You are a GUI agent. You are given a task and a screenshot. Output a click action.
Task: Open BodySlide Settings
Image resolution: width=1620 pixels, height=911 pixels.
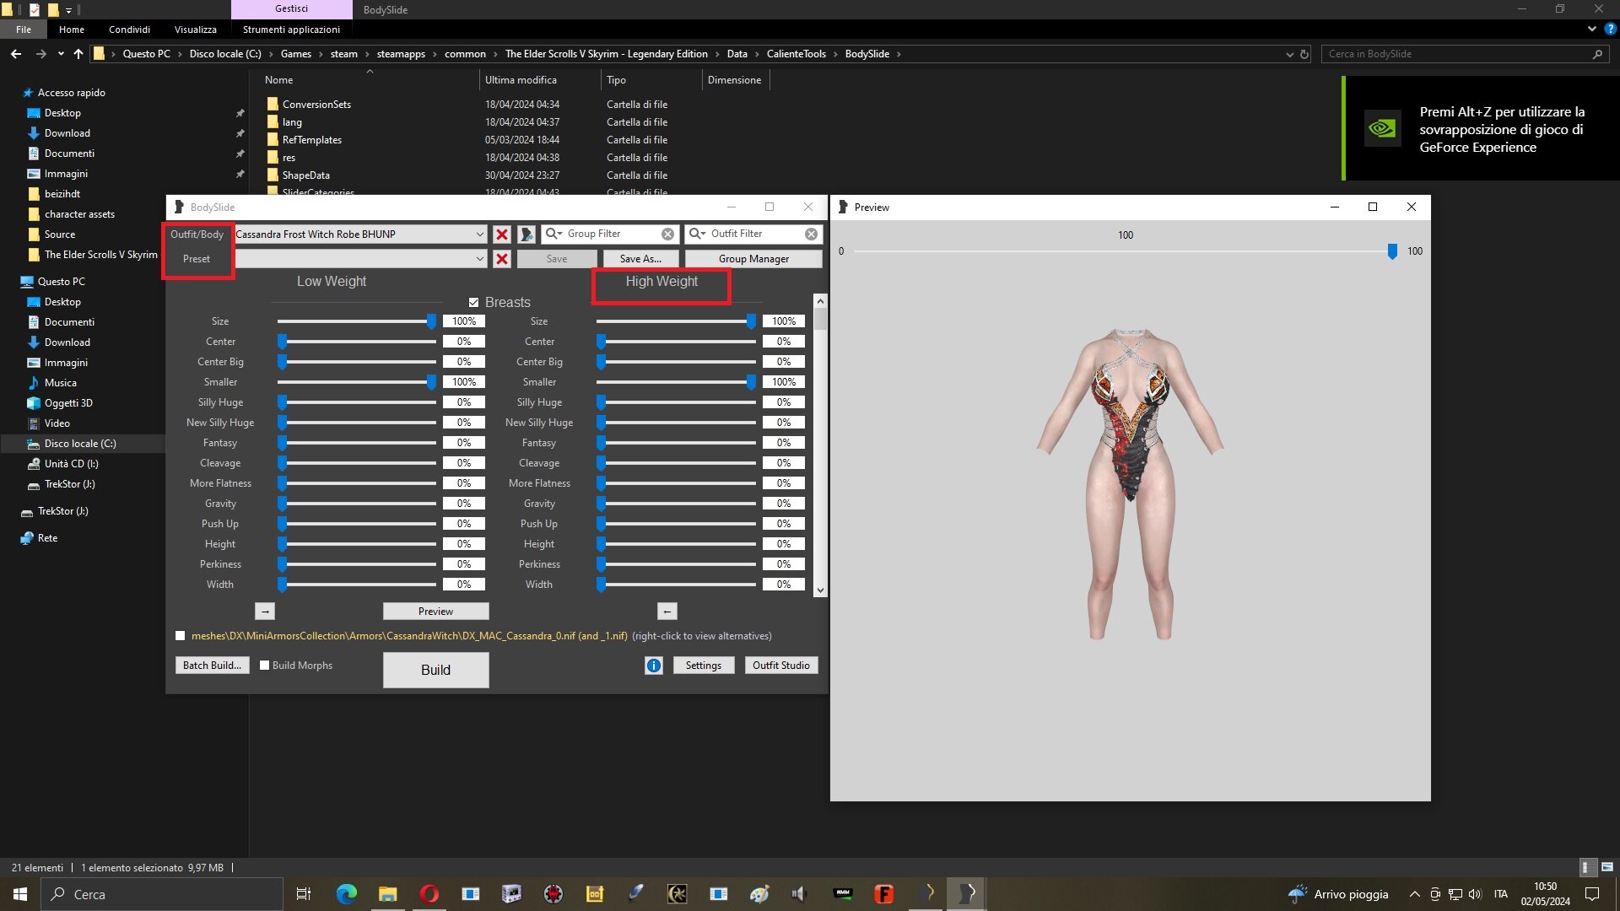[x=703, y=666]
